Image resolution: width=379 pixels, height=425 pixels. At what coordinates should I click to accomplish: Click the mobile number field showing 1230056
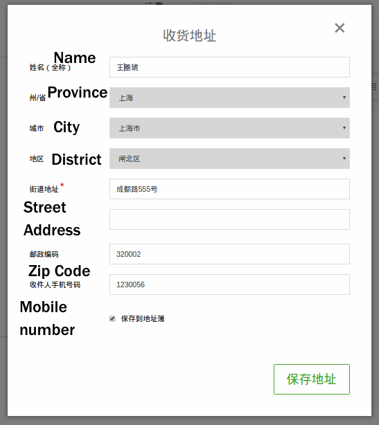click(x=229, y=284)
